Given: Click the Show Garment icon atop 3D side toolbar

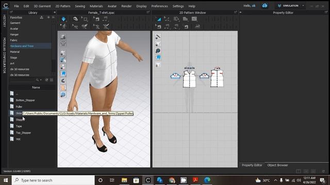Looking at the screenshot, I should pyautogui.click(x=63, y=36).
